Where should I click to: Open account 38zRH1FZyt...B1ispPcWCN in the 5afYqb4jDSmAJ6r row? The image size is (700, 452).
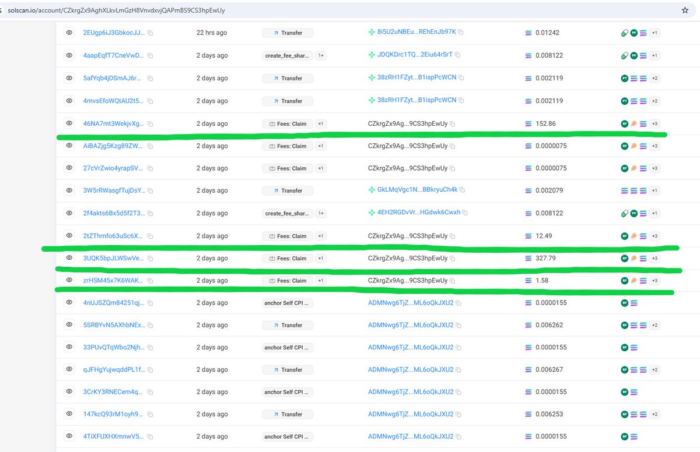416,77
